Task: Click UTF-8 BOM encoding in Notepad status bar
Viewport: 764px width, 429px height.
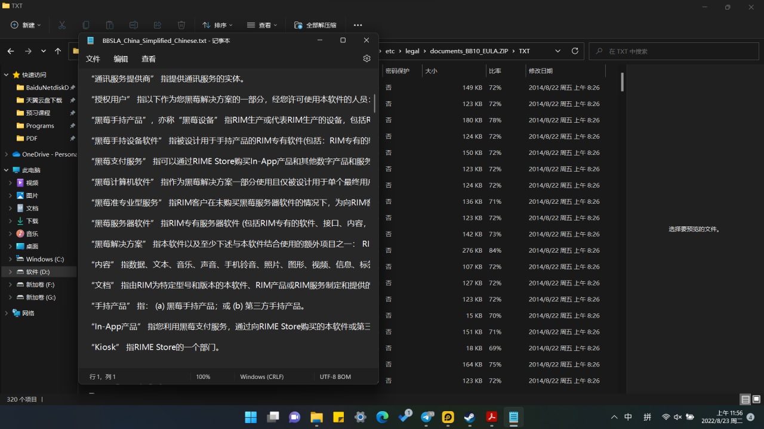Action: click(x=335, y=377)
